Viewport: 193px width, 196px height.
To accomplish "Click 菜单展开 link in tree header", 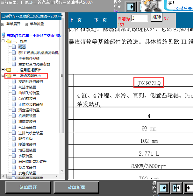I will coord(13,24).
